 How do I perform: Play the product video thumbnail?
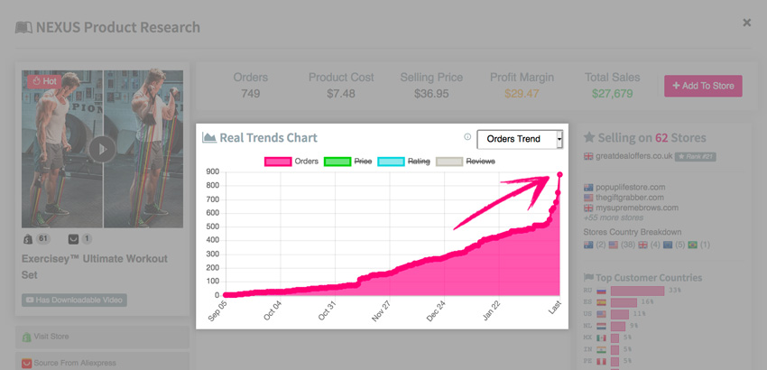click(x=102, y=149)
